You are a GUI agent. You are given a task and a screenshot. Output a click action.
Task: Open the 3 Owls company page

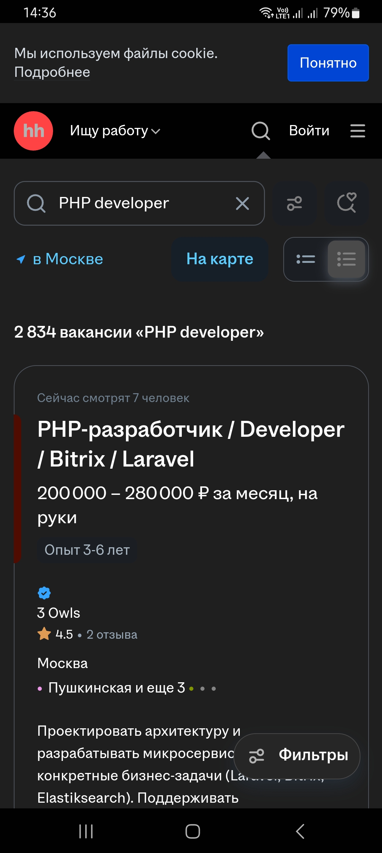[59, 613]
